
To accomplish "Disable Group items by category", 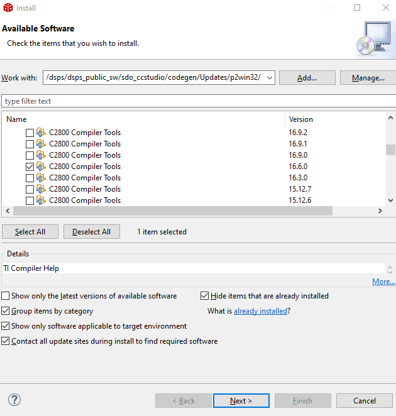I will point(5,310).
